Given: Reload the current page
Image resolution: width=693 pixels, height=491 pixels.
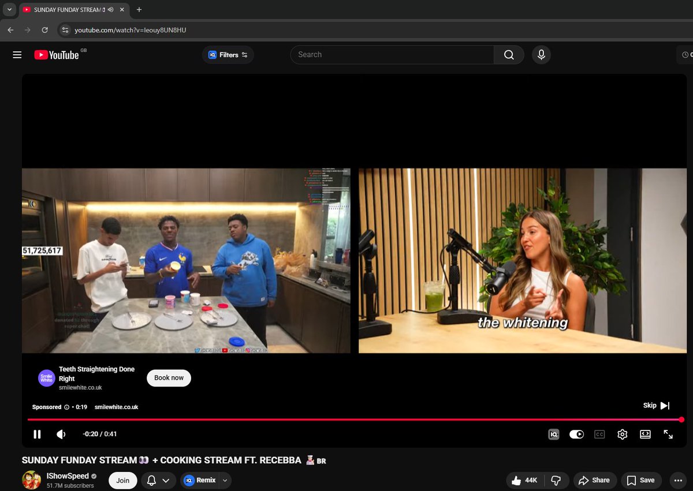Looking at the screenshot, I should coord(44,30).
